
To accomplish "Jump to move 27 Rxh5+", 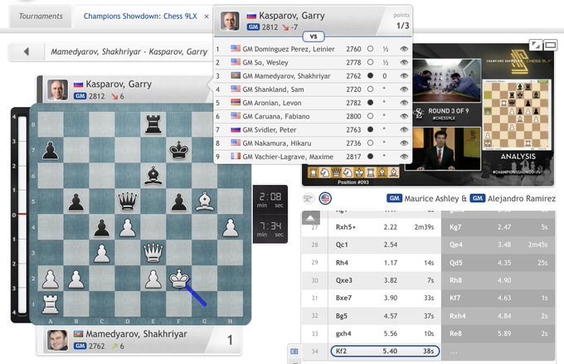I will [x=385, y=227].
